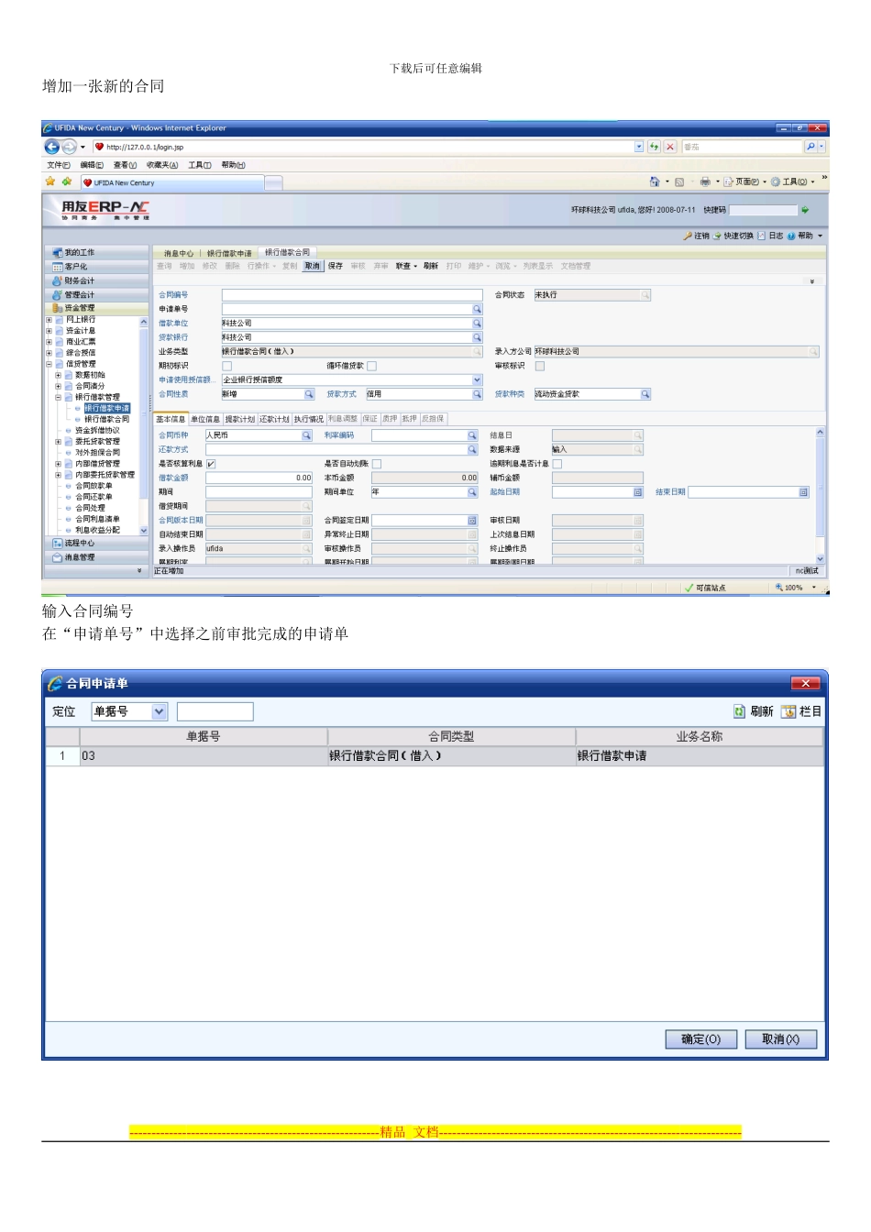
Task: Switch to the 还款计划 tab
Action: click(x=274, y=419)
